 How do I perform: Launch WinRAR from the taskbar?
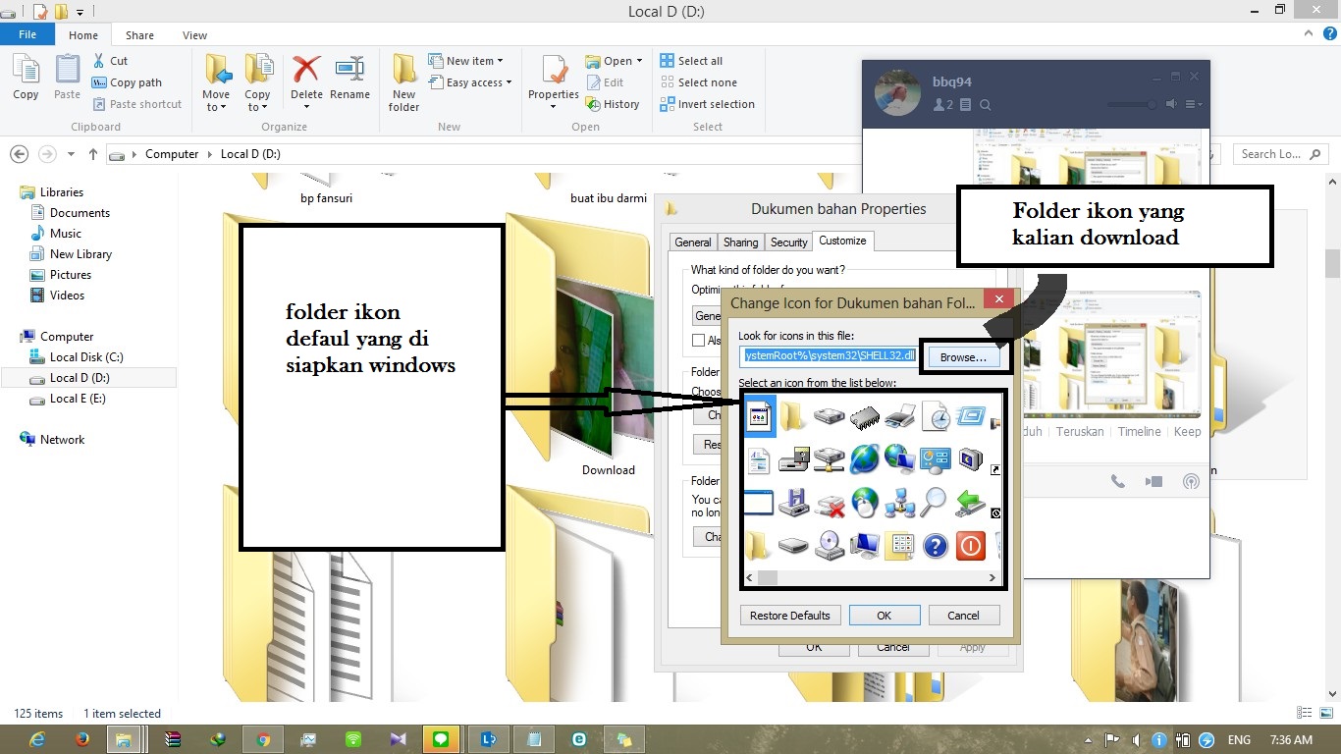point(173,739)
